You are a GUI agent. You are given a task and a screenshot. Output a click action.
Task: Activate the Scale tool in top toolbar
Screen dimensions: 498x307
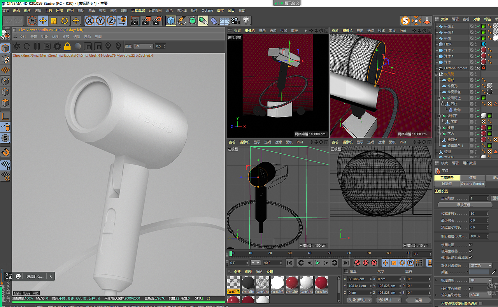coord(54,21)
